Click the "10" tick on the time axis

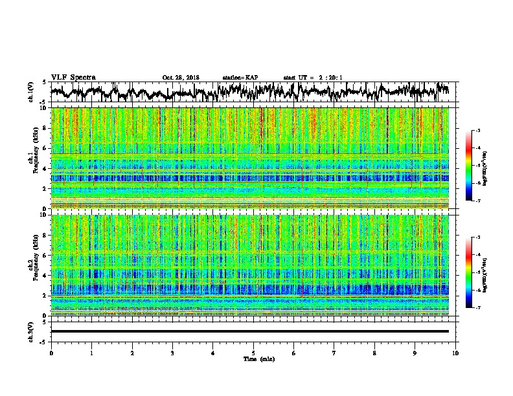pos(455,353)
